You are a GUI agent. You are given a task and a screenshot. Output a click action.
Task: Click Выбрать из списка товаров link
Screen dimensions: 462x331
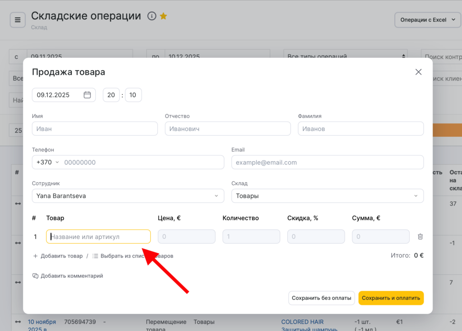[x=133, y=256]
